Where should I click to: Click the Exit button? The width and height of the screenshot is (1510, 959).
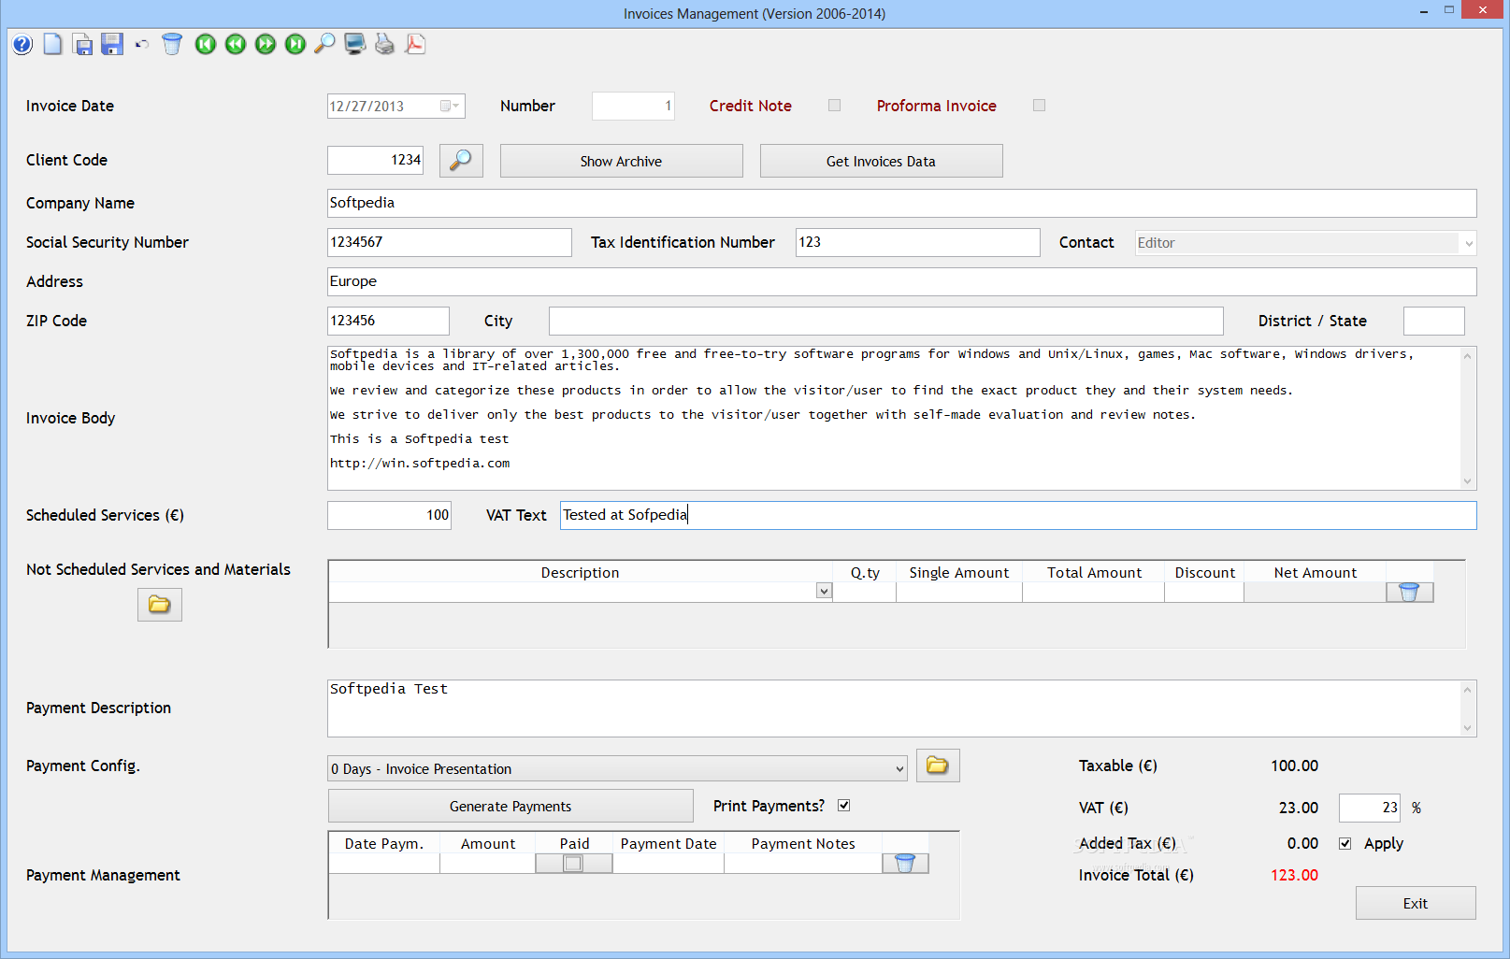click(1416, 903)
